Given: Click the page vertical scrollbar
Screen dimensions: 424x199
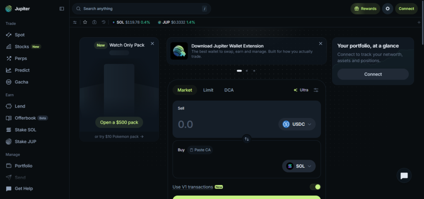Looking at the screenshot, I should pos(423,23).
